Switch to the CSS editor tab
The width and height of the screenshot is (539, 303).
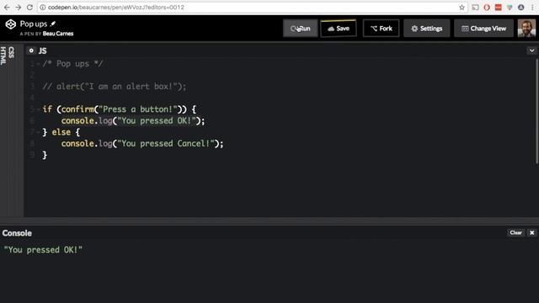click(11, 52)
